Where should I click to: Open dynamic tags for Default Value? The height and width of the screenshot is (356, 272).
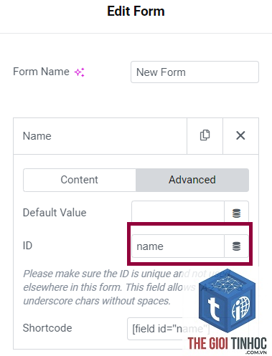click(x=236, y=213)
